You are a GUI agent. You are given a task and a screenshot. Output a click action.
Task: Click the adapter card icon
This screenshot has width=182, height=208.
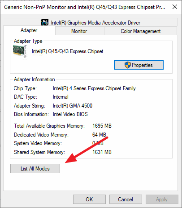pos(20,51)
